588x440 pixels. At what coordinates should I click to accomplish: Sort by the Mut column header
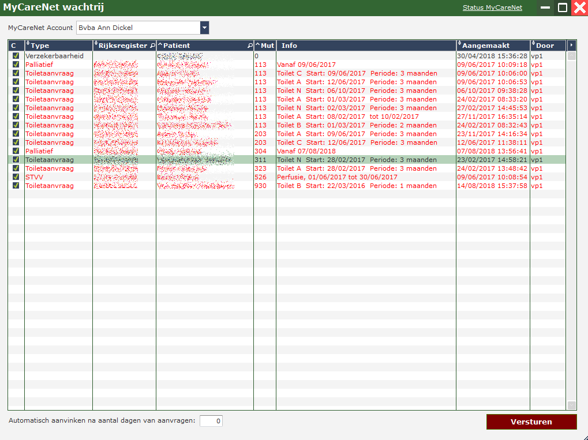265,46
